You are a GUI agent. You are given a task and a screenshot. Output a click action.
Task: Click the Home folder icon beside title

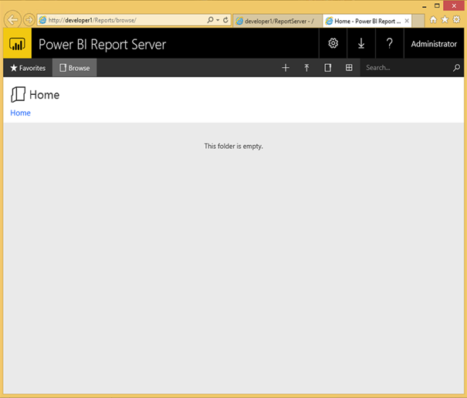18,94
